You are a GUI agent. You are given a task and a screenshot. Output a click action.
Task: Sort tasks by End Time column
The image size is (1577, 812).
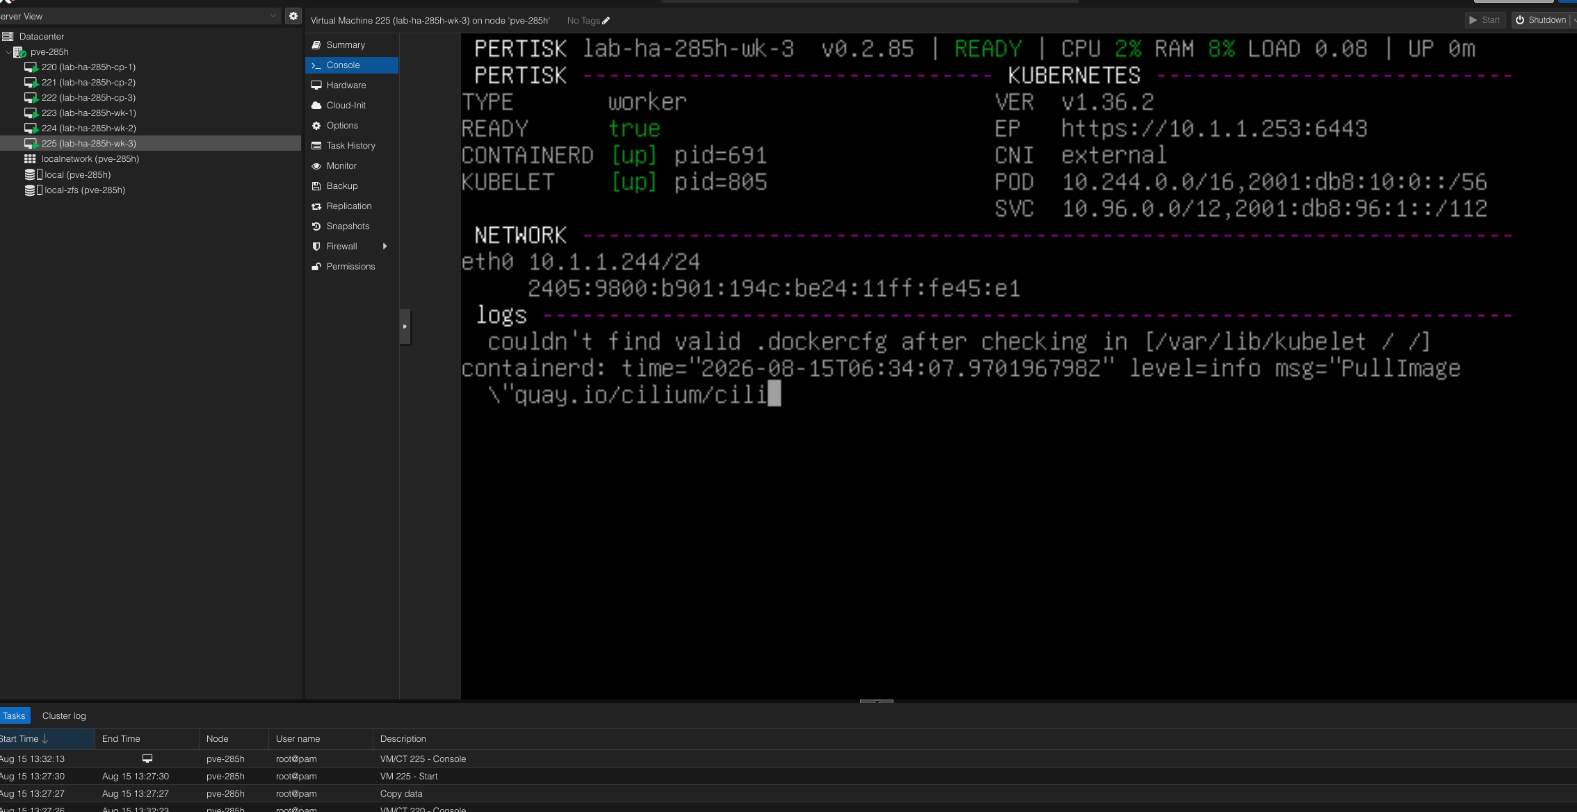(x=147, y=738)
